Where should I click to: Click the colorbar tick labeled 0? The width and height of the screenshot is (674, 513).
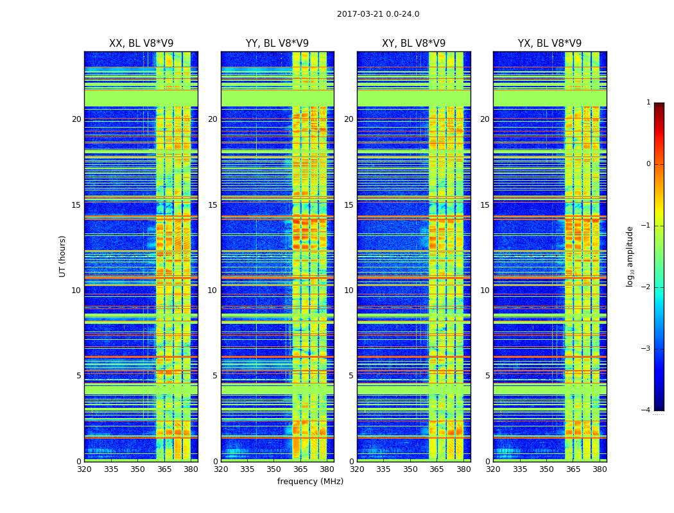(648, 164)
